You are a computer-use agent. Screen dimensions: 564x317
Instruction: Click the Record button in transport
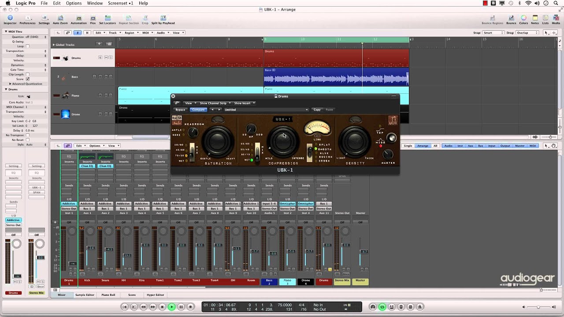coord(190,307)
